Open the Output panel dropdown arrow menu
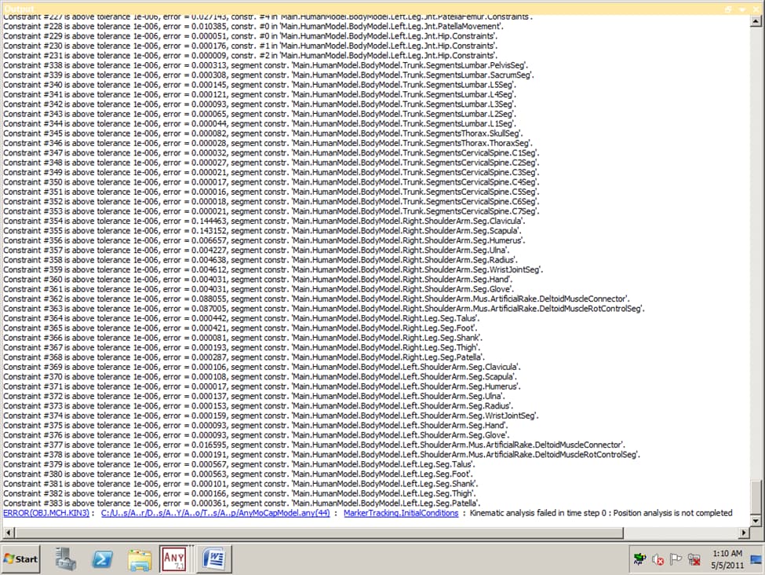 pos(742,8)
